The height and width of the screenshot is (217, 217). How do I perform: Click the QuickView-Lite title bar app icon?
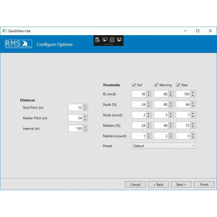[x=5, y=31]
